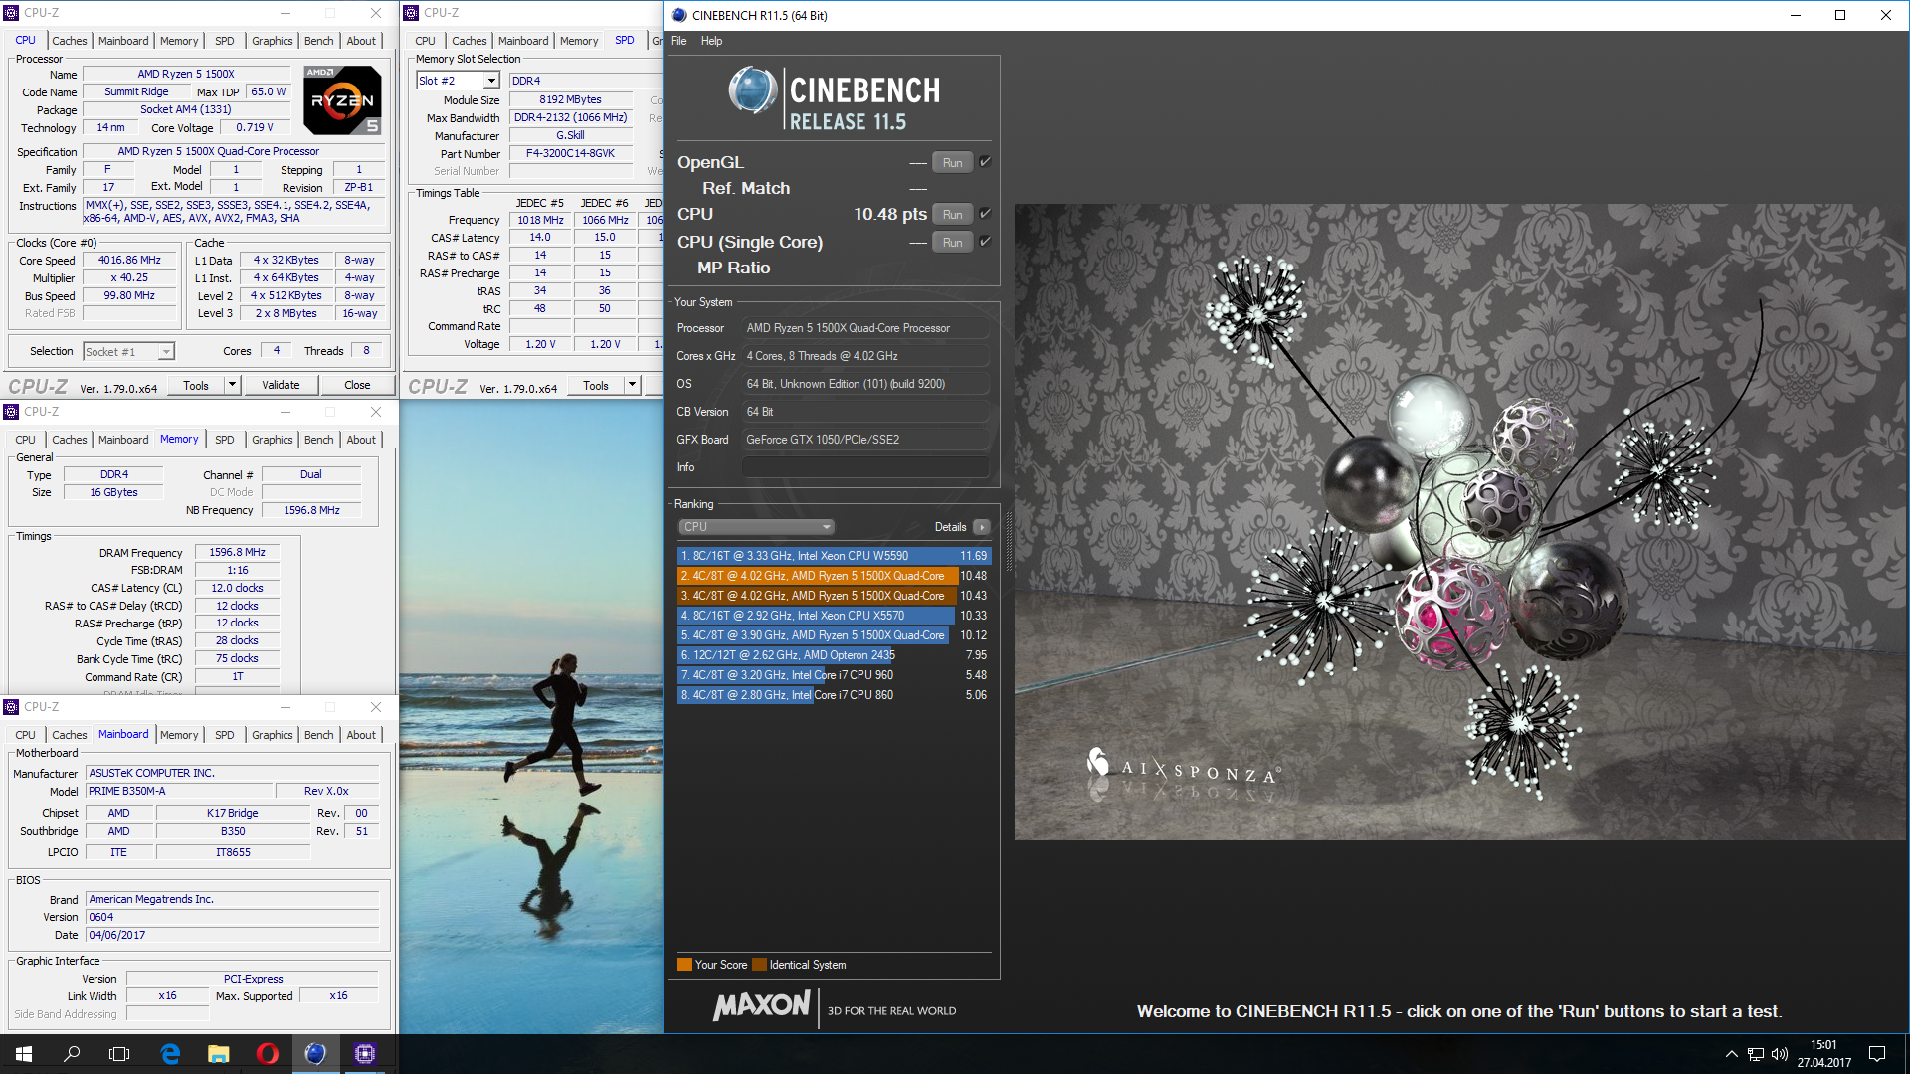Switch to CPU-Z taskbar icon
Viewport: 1910px width, 1074px height.
coord(365,1054)
